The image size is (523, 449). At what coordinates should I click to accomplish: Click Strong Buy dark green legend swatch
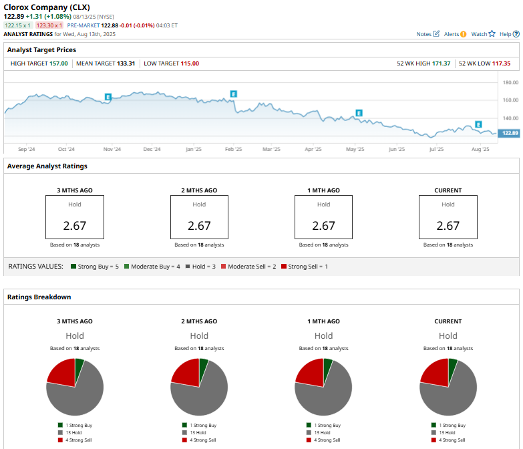point(73,266)
